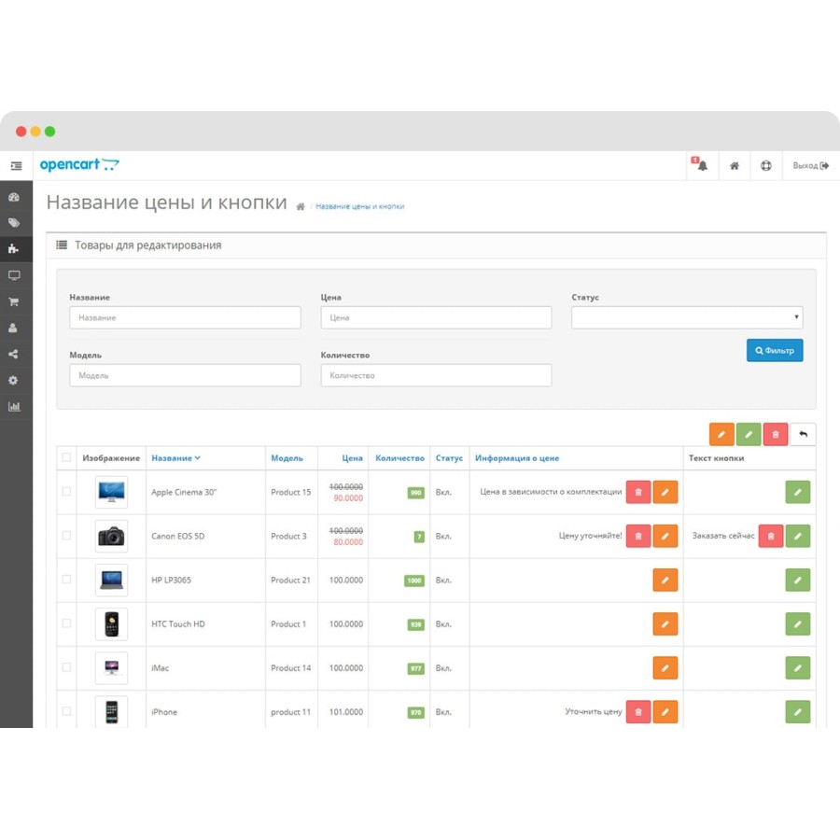Image resolution: width=840 pixels, height=840 pixels.
Task: Focus the Название filter input
Action: (185, 317)
